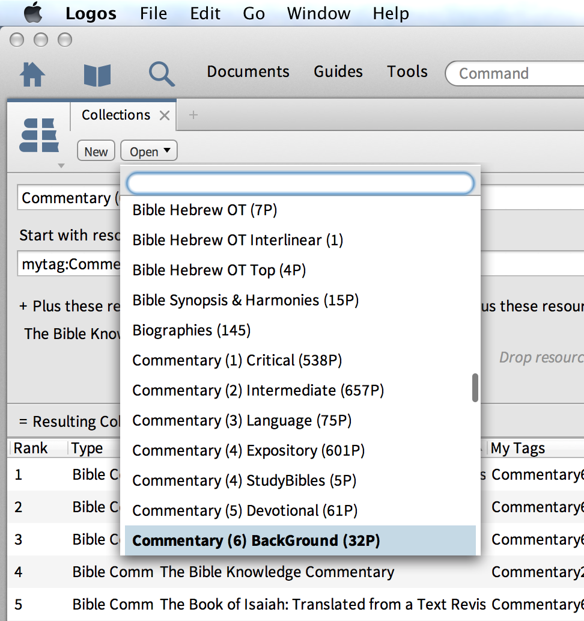Image resolution: width=584 pixels, height=621 pixels.
Task: Open the Window menu
Action: tap(318, 13)
